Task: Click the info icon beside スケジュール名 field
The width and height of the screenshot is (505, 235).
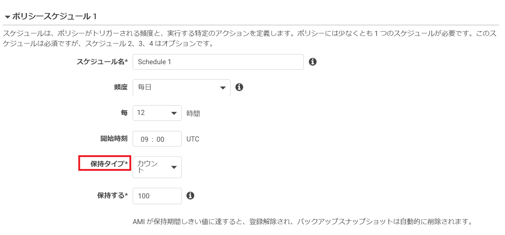Action: (313, 62)
